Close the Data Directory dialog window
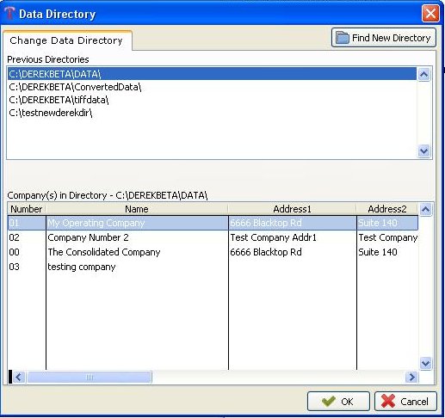445x418 pixels. coord(430,14)
